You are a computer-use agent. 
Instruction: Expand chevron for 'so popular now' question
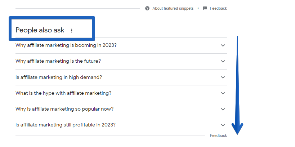(223, 109)
